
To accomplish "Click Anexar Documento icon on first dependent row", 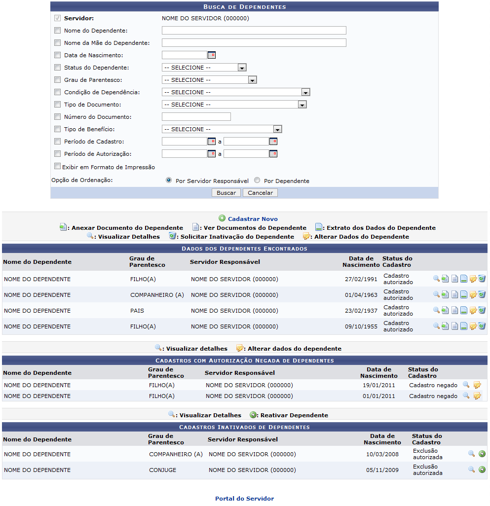I will [x=445, y=278].
